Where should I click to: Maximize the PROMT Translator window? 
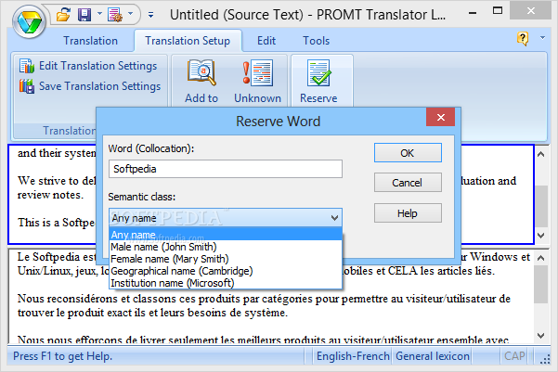[498, 11]
